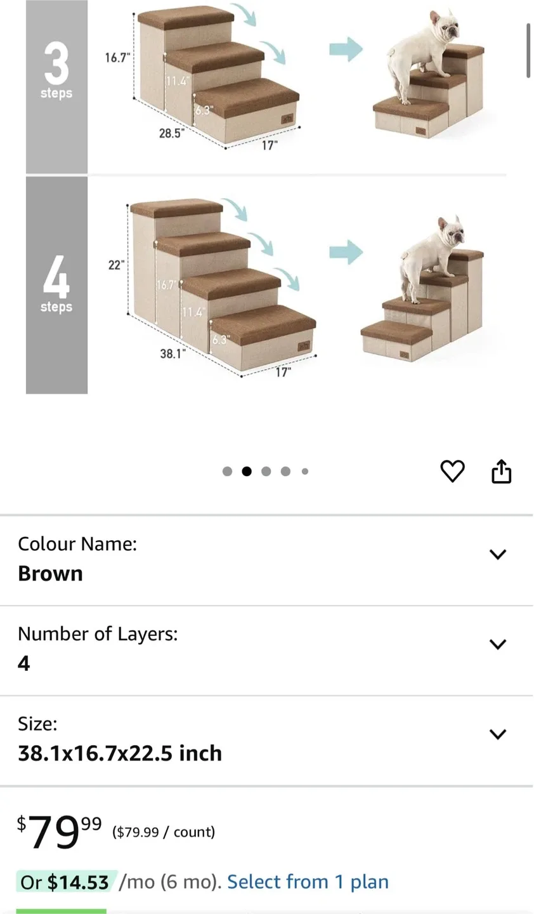The width and height of the screenshot is (534, 914).
Task: Tap the $79.99 price
Action: tap(58, 831)
